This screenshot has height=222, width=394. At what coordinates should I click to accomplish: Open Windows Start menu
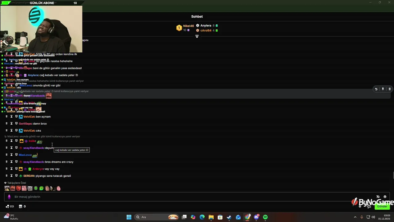129,217
